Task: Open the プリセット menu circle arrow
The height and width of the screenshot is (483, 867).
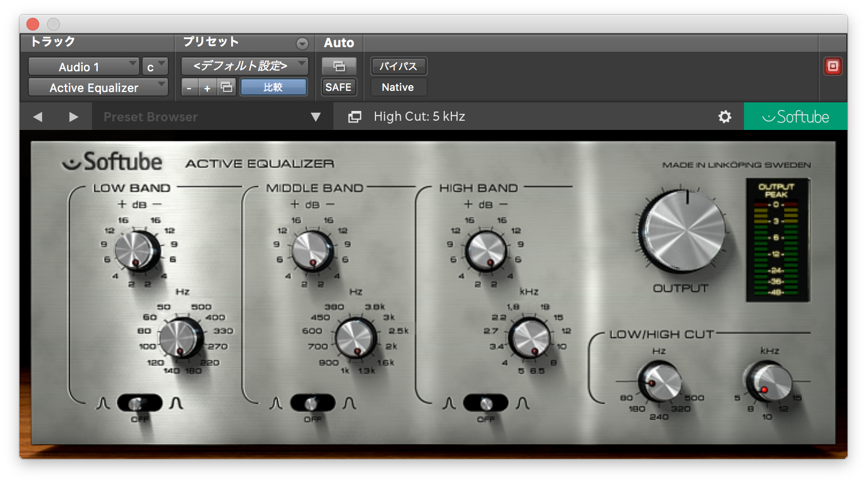Action: 302,43
